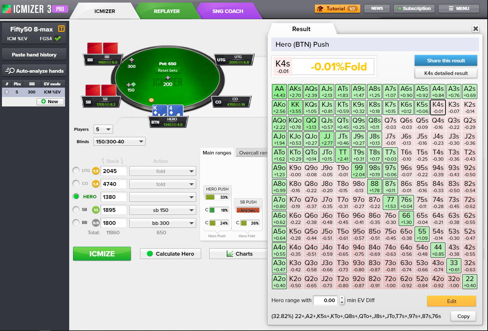Viewport: 488px width, 331px height.
Task: Switch to the SNG COACH tab
Action: click(228, 11)
